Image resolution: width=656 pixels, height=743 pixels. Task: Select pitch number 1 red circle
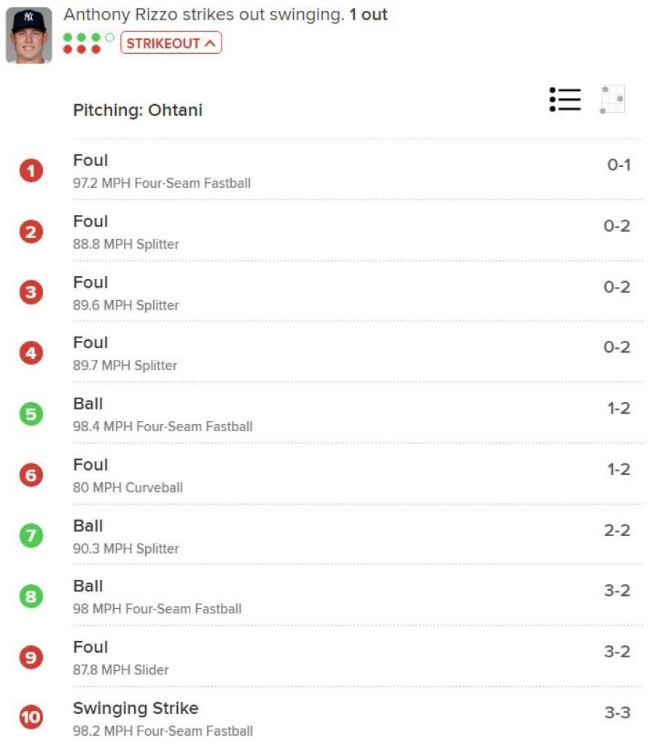click(31, 170)
